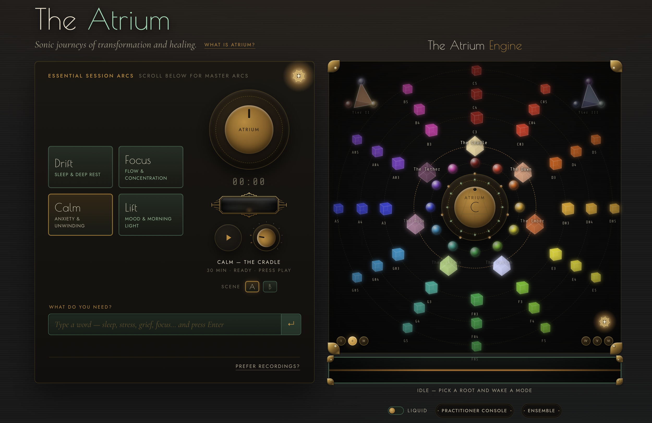Pick the F#3 green cube note

[476, 300]
